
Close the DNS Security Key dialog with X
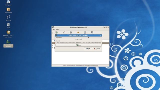coord(101,35)
